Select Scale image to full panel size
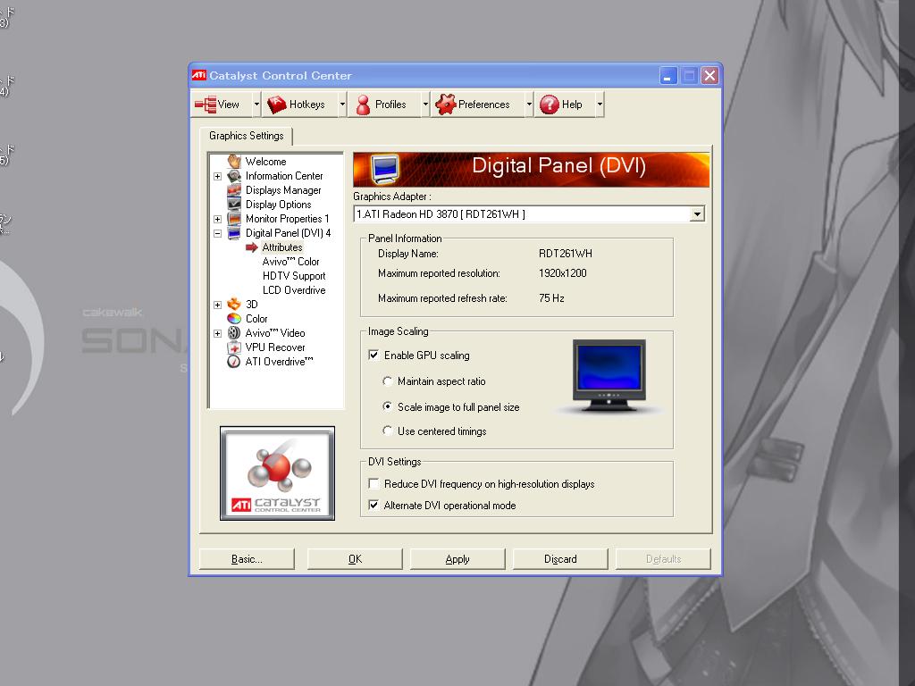Screen dimensions: 915x686 tap(388, 406)
